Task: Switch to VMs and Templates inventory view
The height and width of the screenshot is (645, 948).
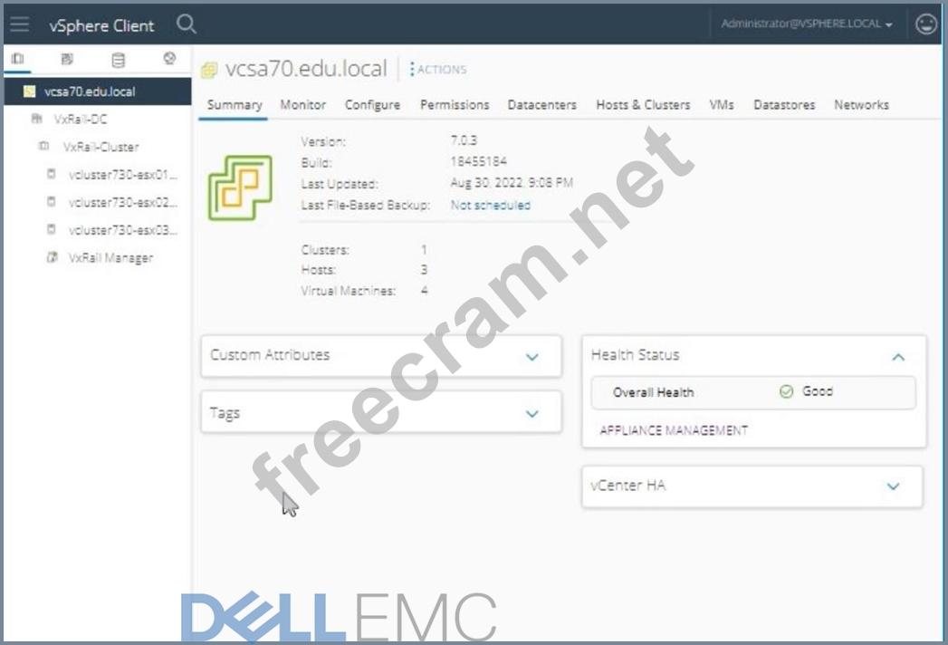Action: coord(67,60)
